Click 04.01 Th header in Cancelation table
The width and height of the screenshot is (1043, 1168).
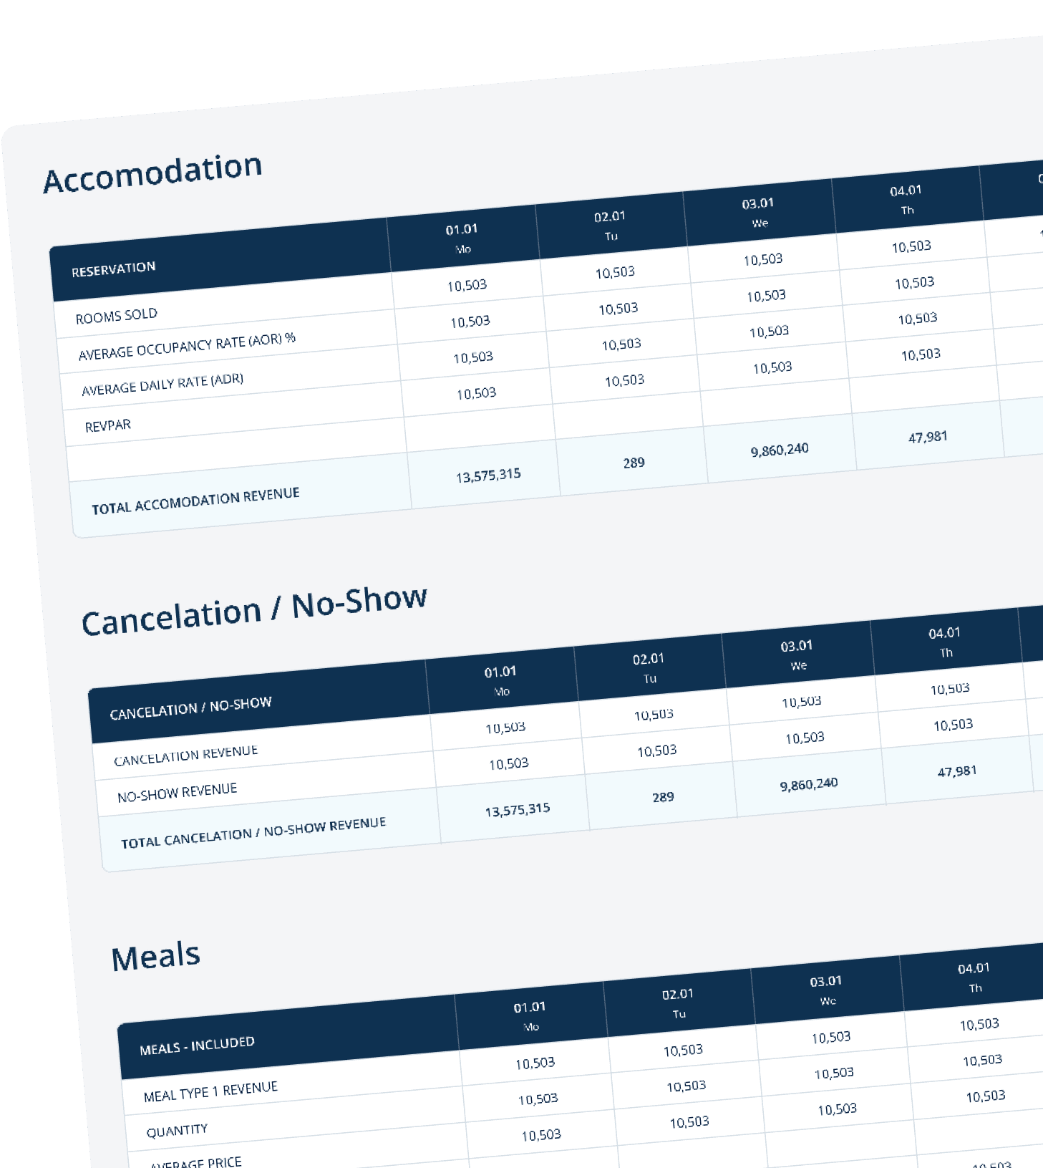pyautogui.click(x=945, y=642)
